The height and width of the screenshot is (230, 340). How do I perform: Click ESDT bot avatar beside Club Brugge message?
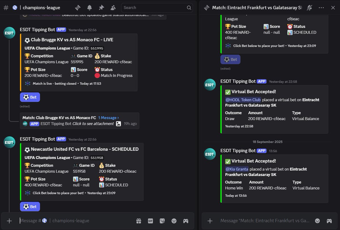tap(9, 33)
